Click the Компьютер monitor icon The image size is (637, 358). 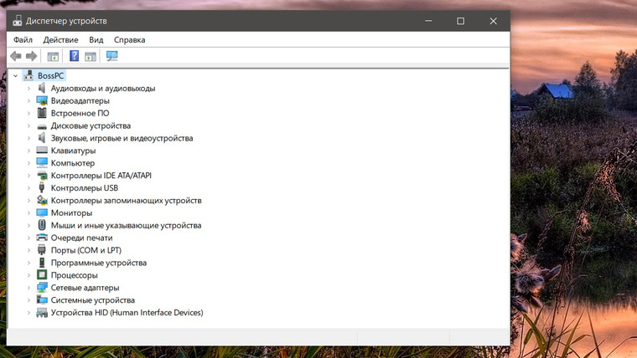tap(42, 163)
